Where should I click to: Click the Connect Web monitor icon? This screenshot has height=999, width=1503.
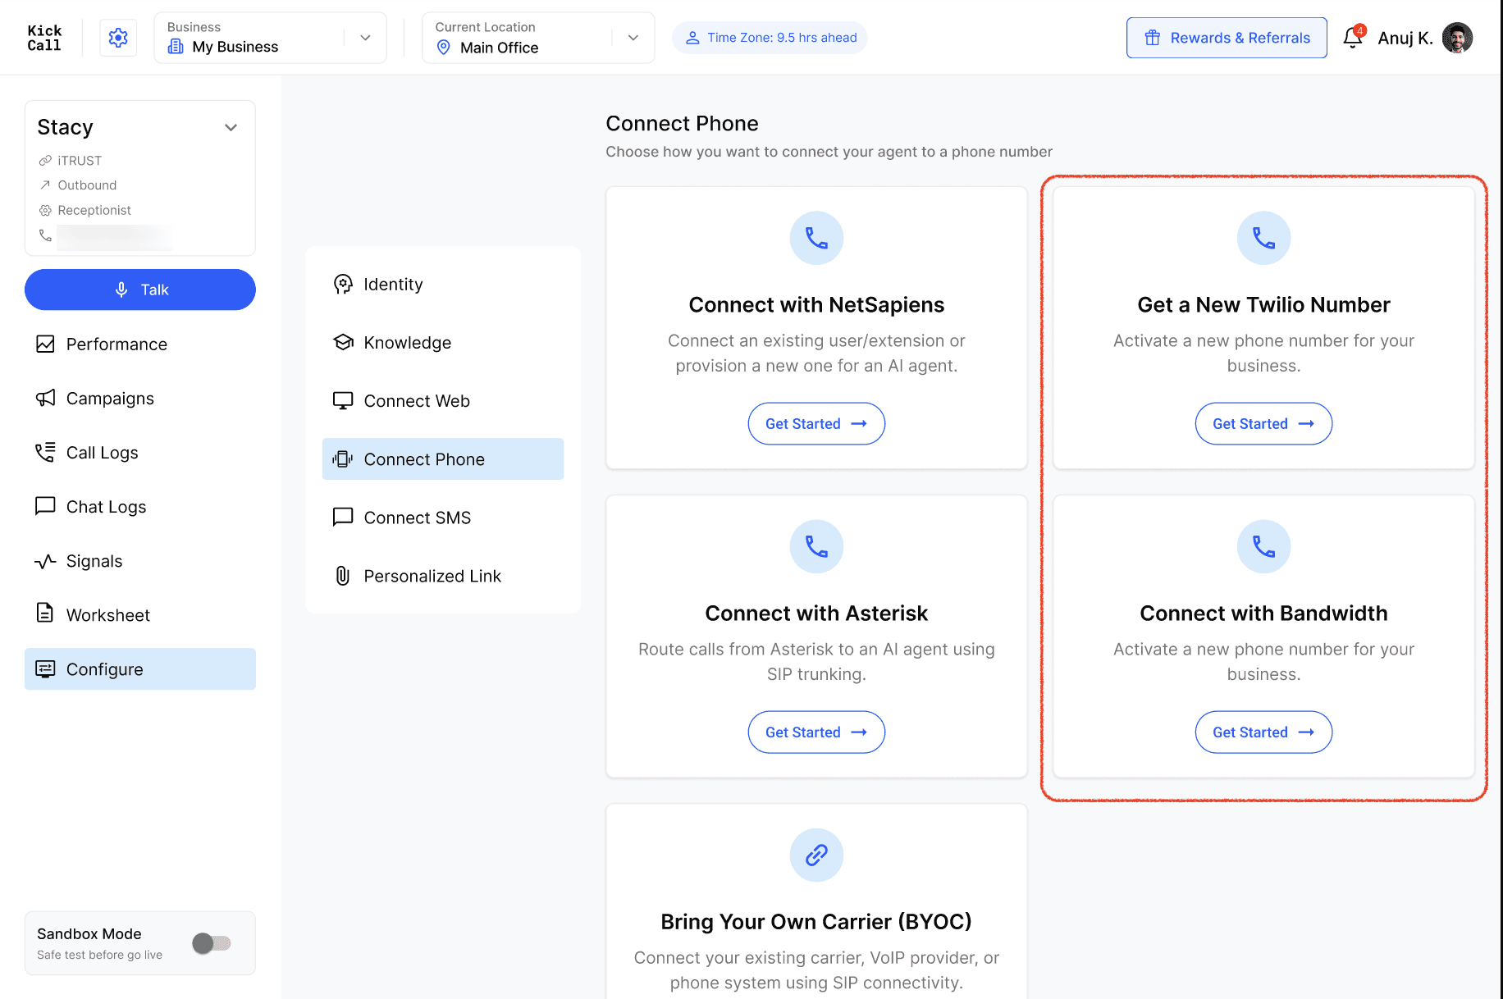click(x=343, y=400)
